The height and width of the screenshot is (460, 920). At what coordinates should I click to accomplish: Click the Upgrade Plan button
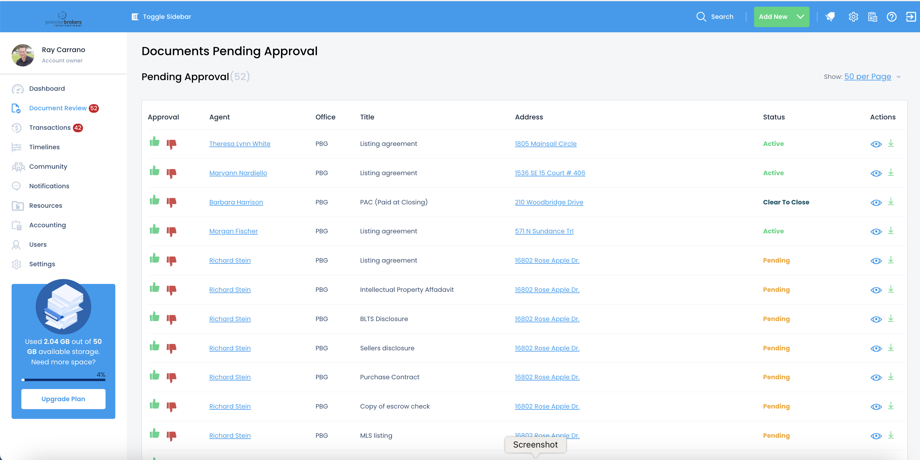(x=63, y=399)
